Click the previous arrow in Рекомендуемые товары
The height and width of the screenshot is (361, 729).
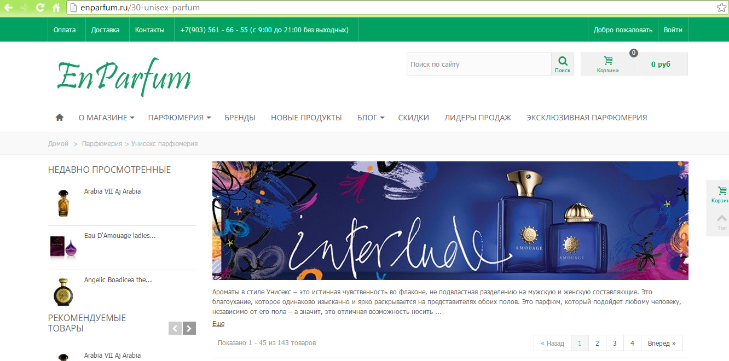click(x=175, y=328)
